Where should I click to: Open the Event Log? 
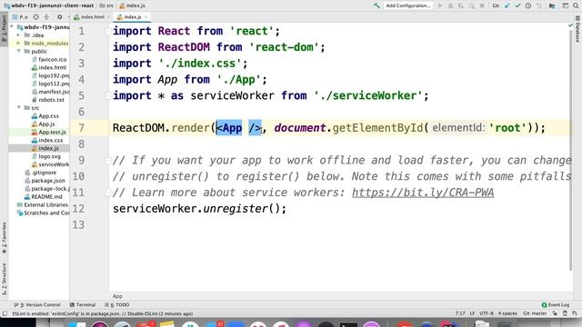pos(556,305)
